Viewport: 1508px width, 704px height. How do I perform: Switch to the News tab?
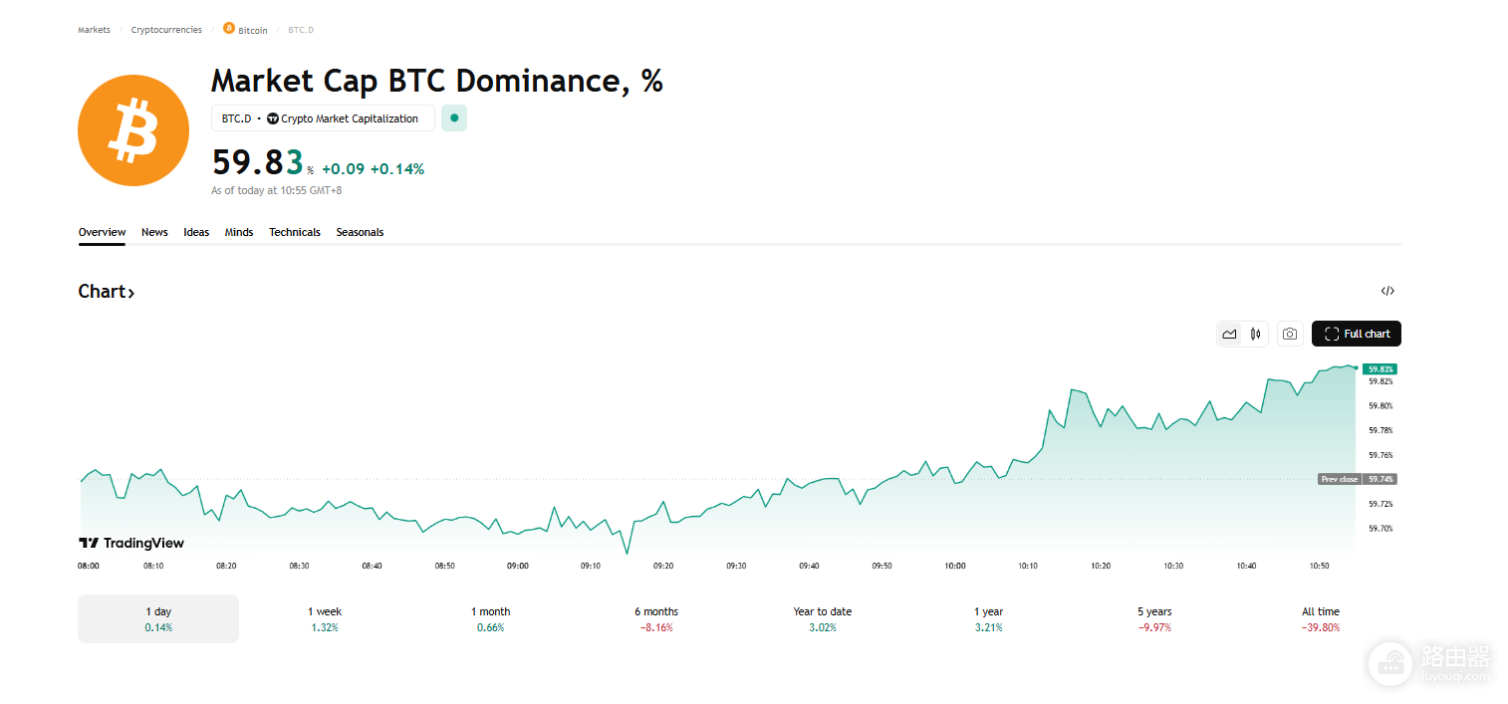(154, 232)
